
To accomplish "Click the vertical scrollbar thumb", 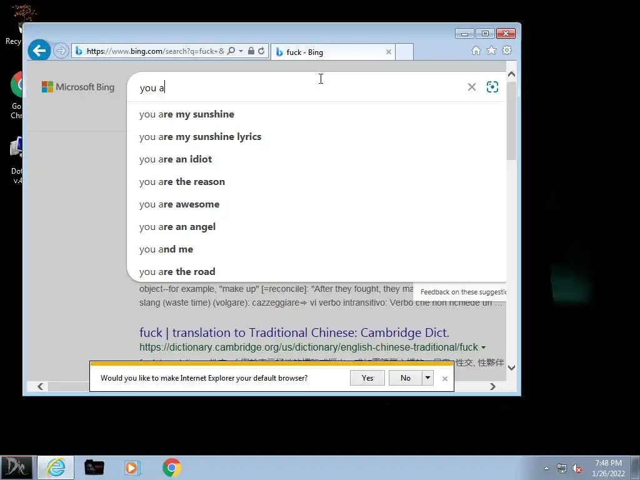I will click(511, 121).
